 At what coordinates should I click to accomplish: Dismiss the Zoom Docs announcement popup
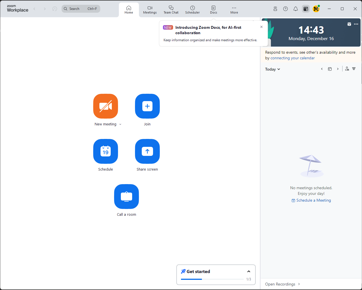pos(261,27)
